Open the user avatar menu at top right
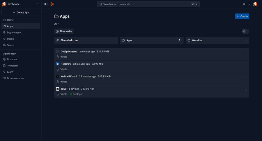 (x=256, y=4)
